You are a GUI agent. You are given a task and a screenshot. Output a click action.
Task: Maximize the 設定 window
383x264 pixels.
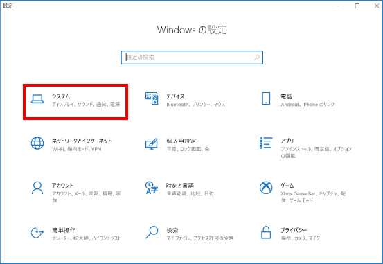[x=357, y=6]
